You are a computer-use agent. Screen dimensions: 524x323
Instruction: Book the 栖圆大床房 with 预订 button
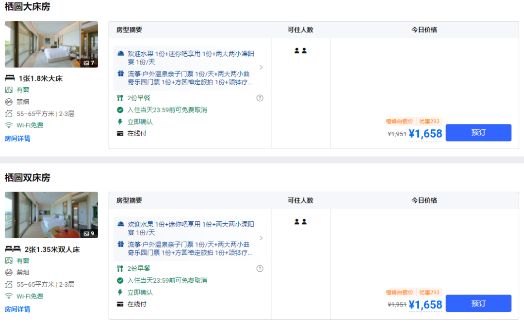478,133
